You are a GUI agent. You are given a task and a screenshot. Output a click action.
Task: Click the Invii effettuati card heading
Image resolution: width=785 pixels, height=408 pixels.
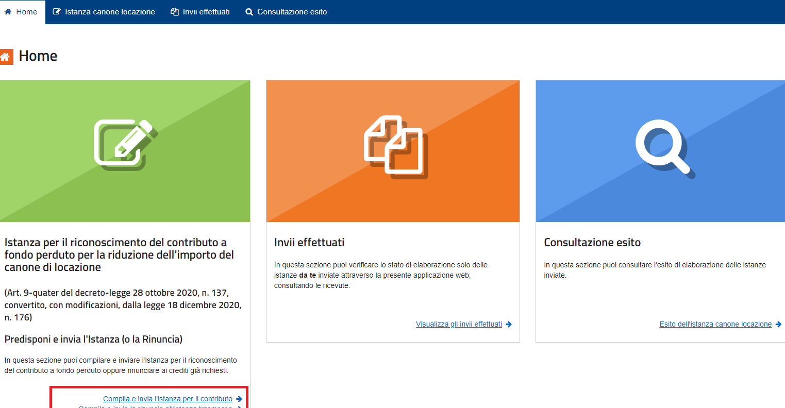[309, 242]
